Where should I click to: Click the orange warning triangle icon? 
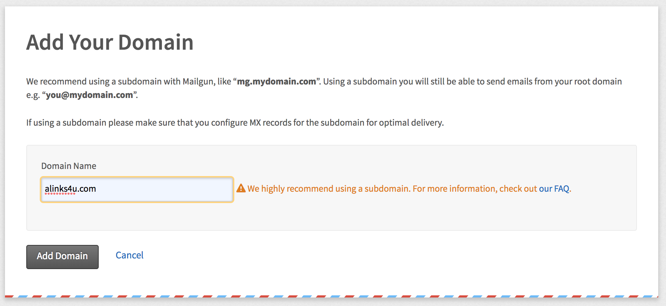[x=241, y=188]
